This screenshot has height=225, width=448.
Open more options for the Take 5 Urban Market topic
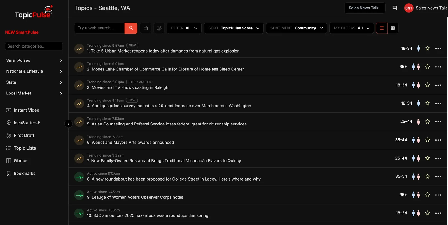[x=438, y=49]
